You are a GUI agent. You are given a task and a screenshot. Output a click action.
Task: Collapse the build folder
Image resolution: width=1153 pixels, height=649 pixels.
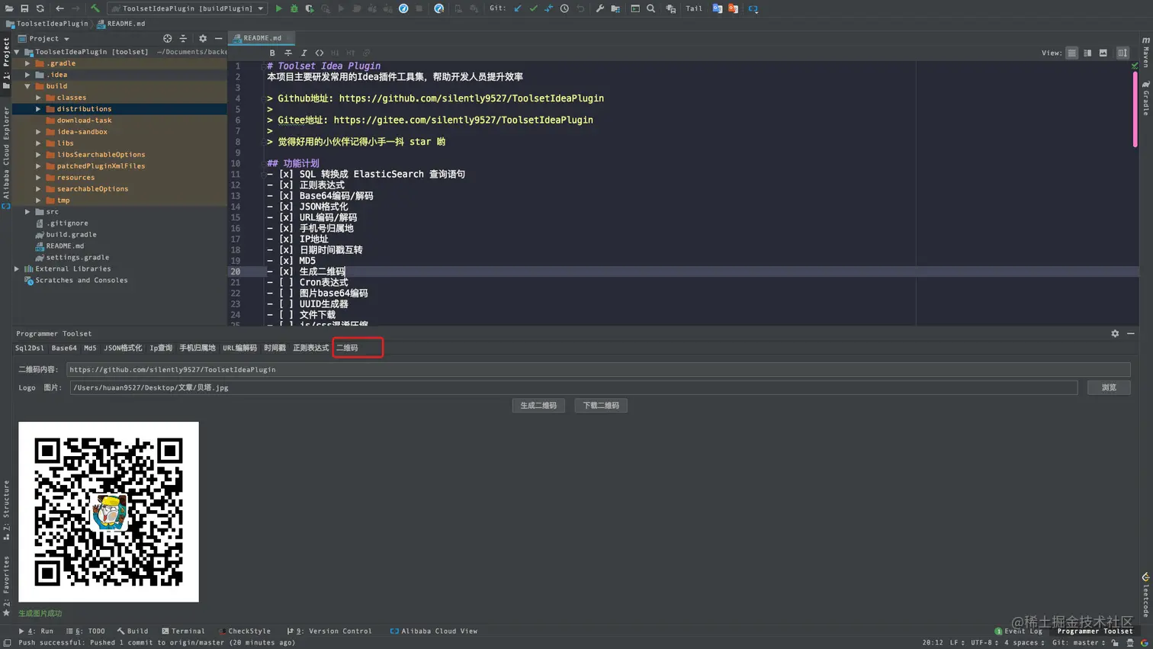(27, 86)
